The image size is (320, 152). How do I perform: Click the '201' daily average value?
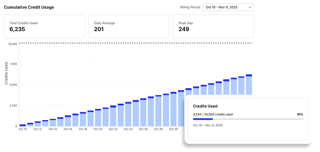[99, 29]
